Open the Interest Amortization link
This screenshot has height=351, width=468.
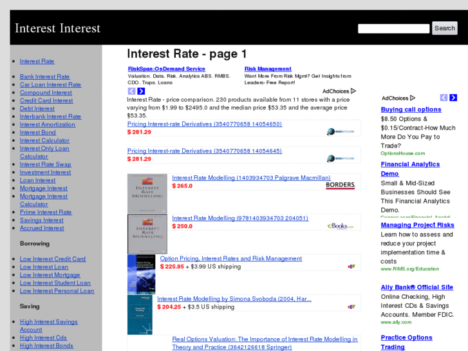pyautogui.click(x=48, y=124)
